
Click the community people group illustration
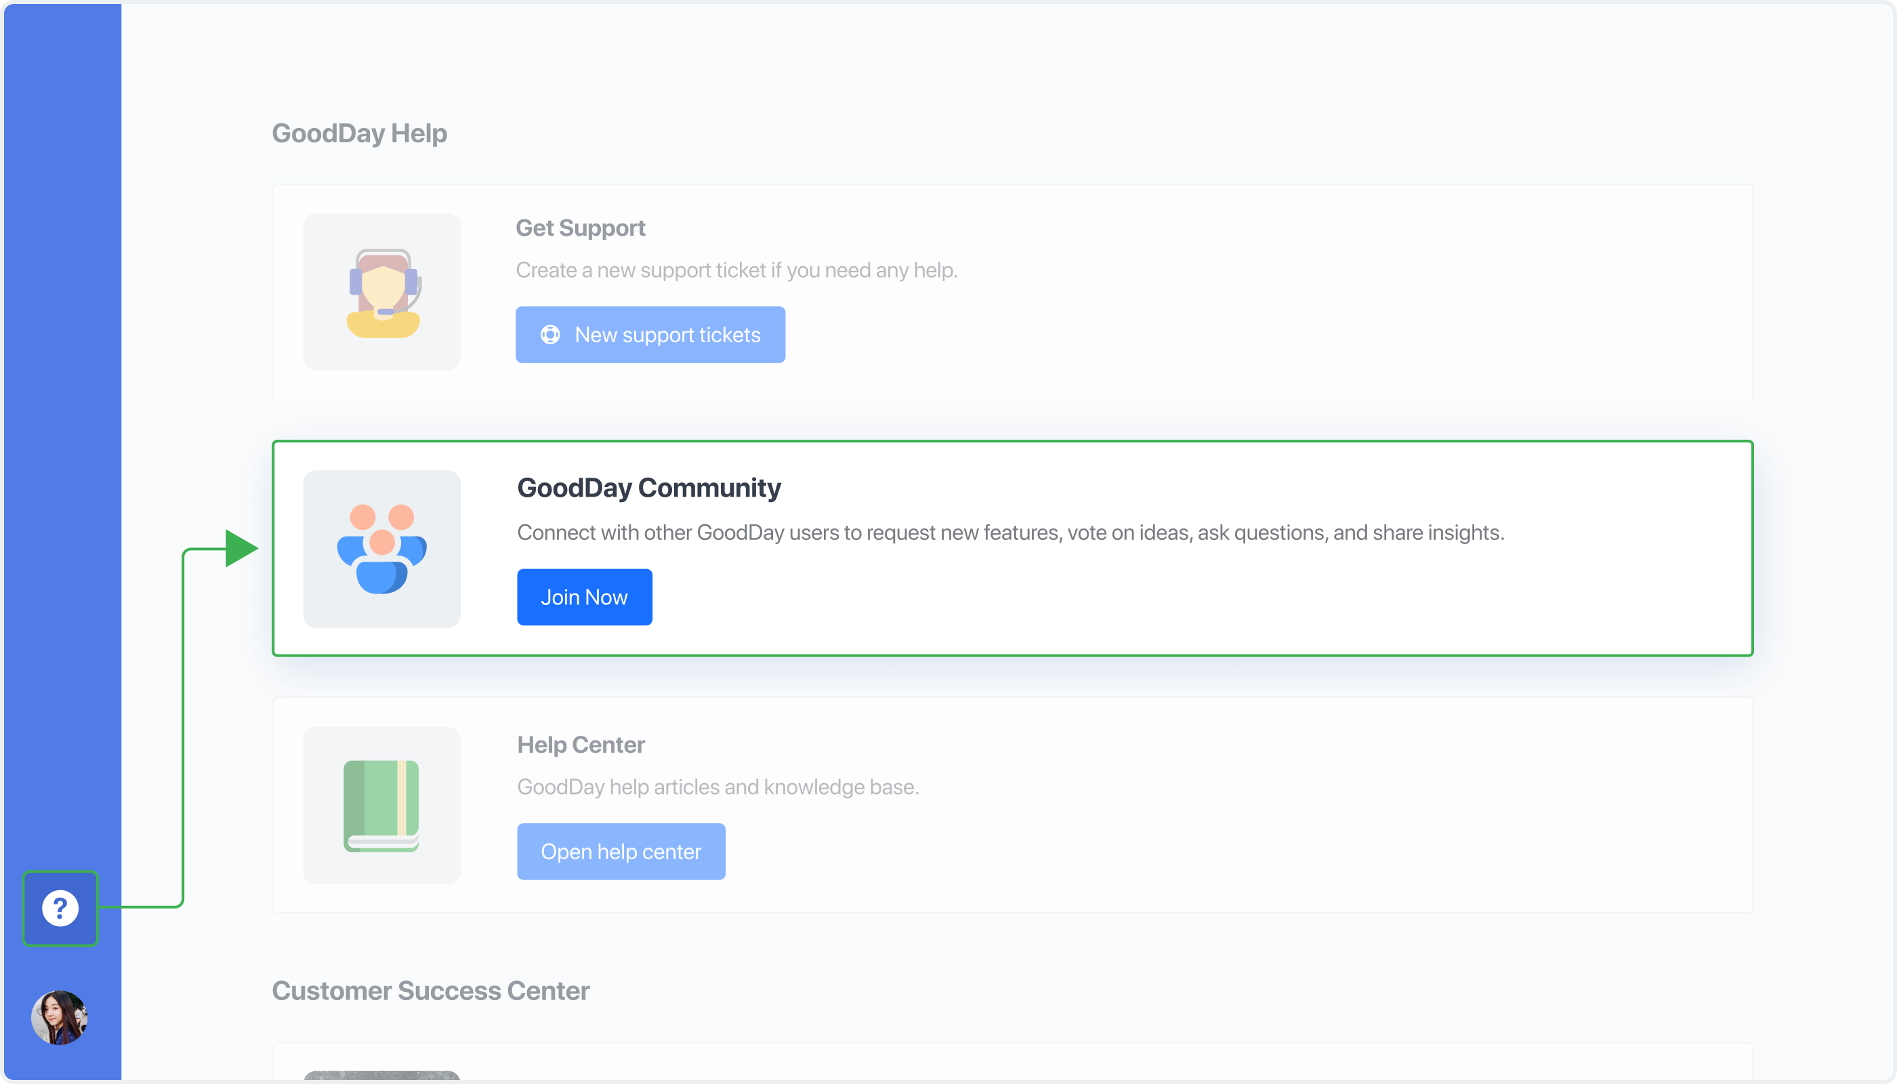[382, 549]
